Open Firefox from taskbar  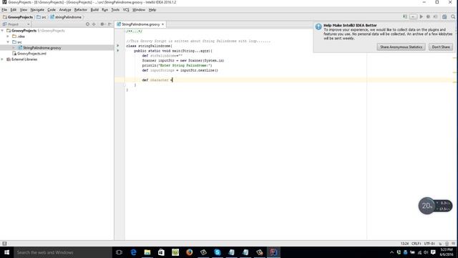click(x=189, y=252)
